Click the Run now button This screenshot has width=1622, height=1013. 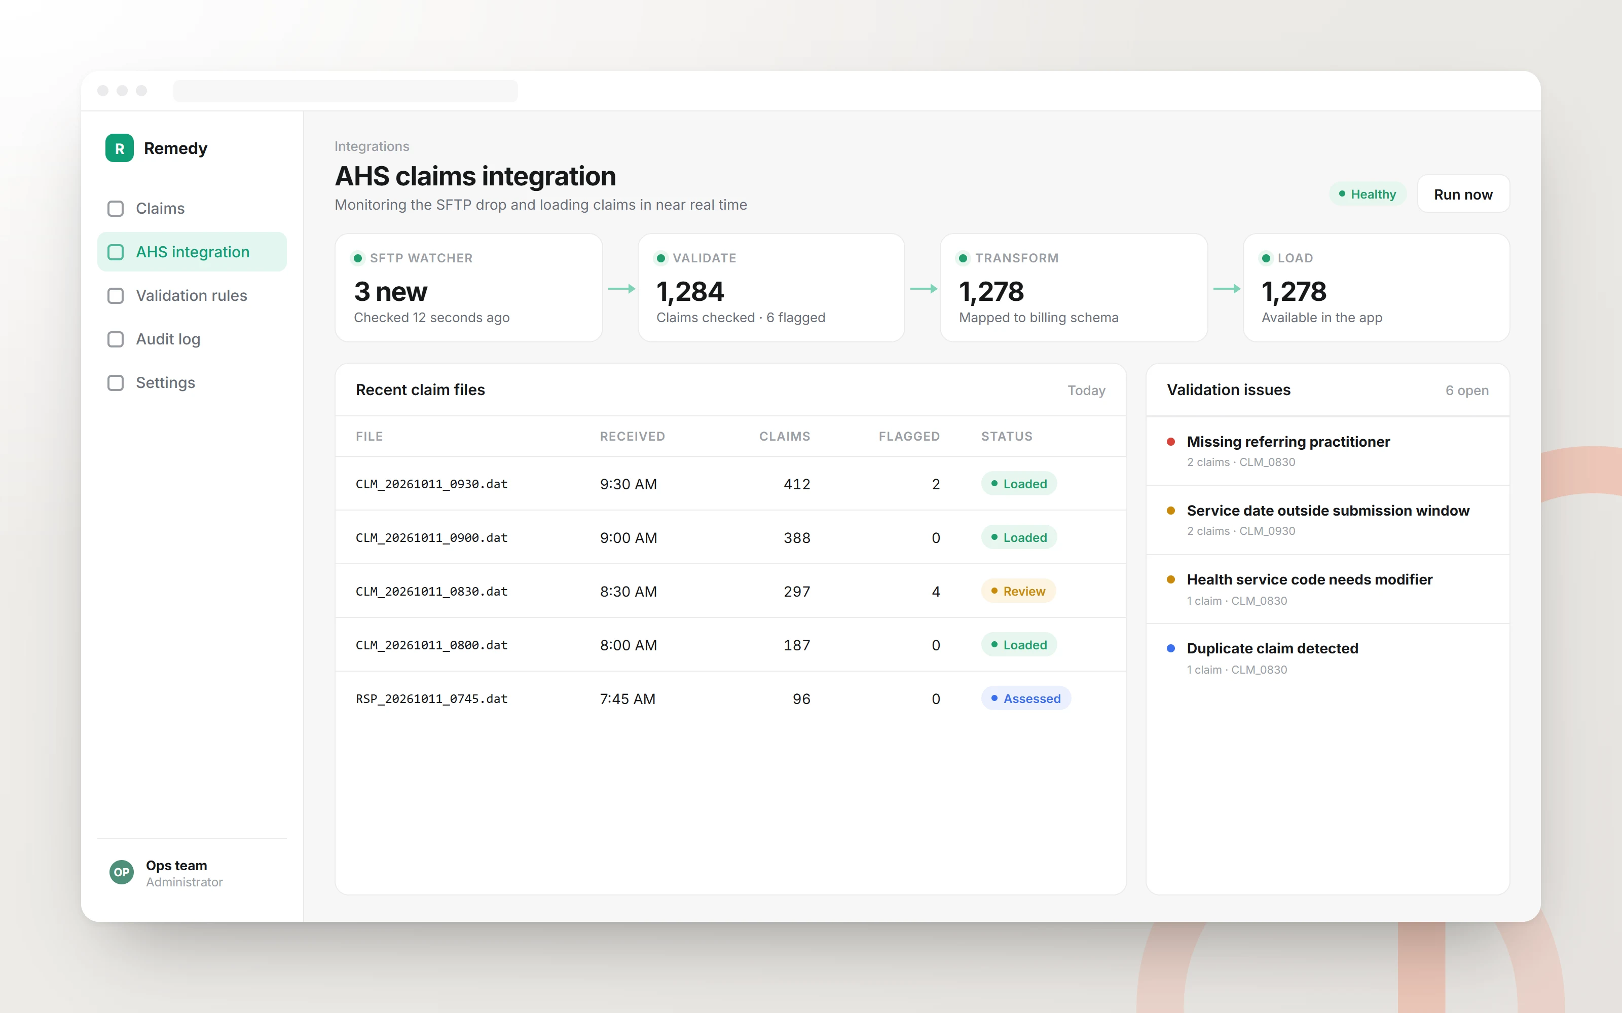[x=1463, y=194]
